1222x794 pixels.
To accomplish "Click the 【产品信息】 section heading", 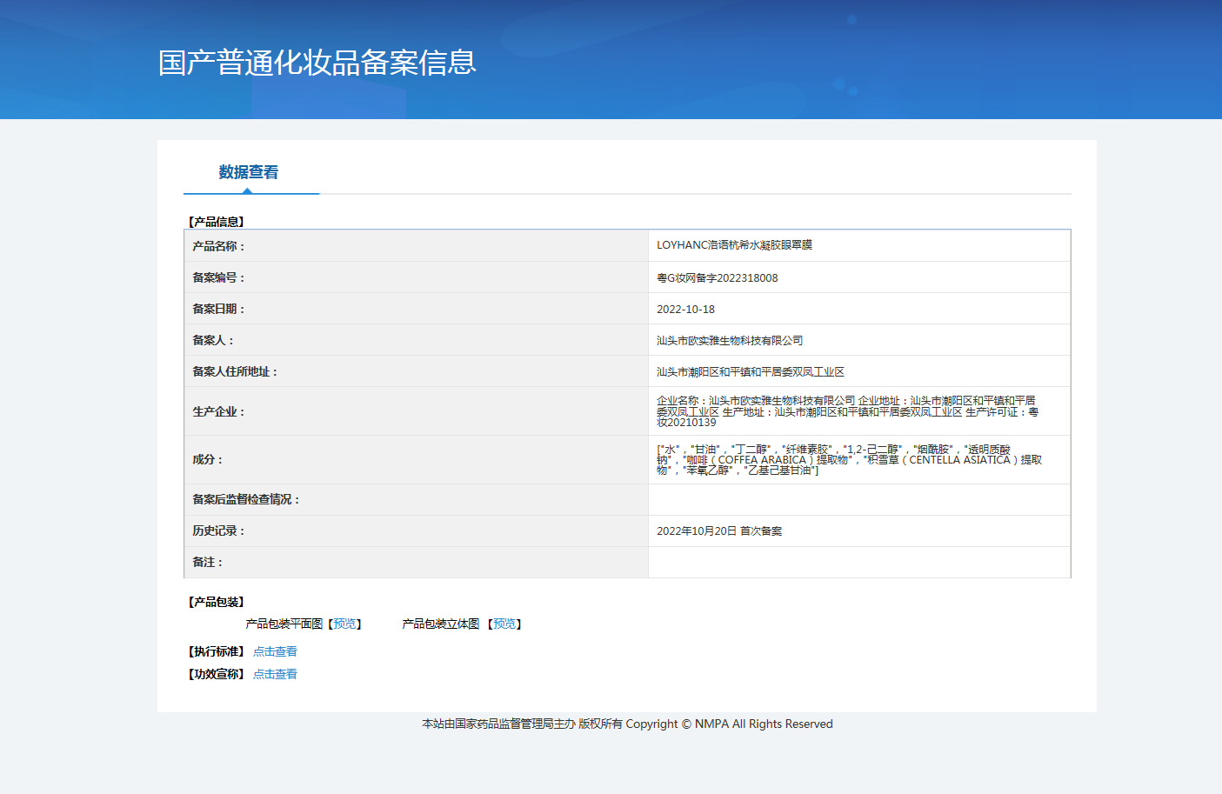I will [216, 222].
